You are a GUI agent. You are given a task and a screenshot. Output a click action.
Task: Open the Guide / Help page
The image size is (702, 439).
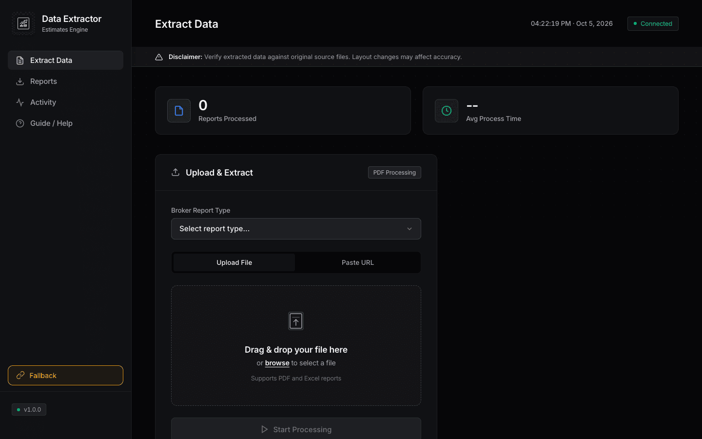click(65, 123)
